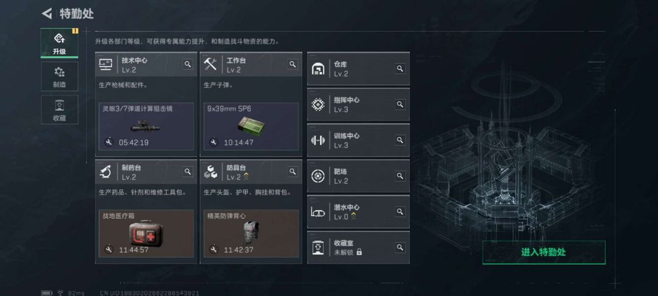Screen dimensions: 658x296
Task: View 指挥中心 details via magnifier icon
Action: point(400,104)
